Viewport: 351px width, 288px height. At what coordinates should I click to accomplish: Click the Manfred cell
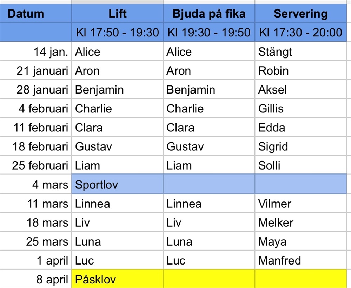click(300, 260)
